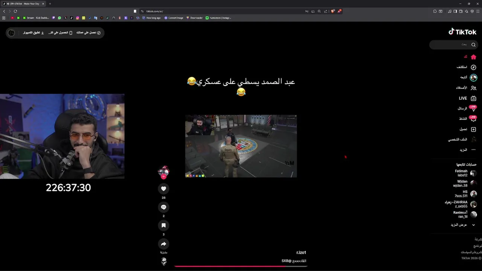Open the browser apps grid icon
This screenshot has height=271, width=482.
[x=4, y=18]
